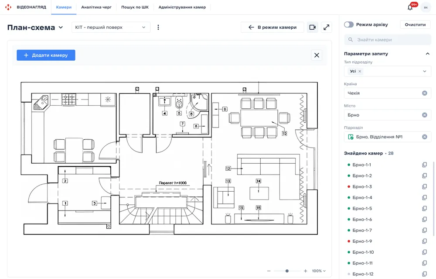Image resolution: width=436 pixels, height=279 pixels.
Task: Select camera Брно-1-7
Action: [362, 230]
